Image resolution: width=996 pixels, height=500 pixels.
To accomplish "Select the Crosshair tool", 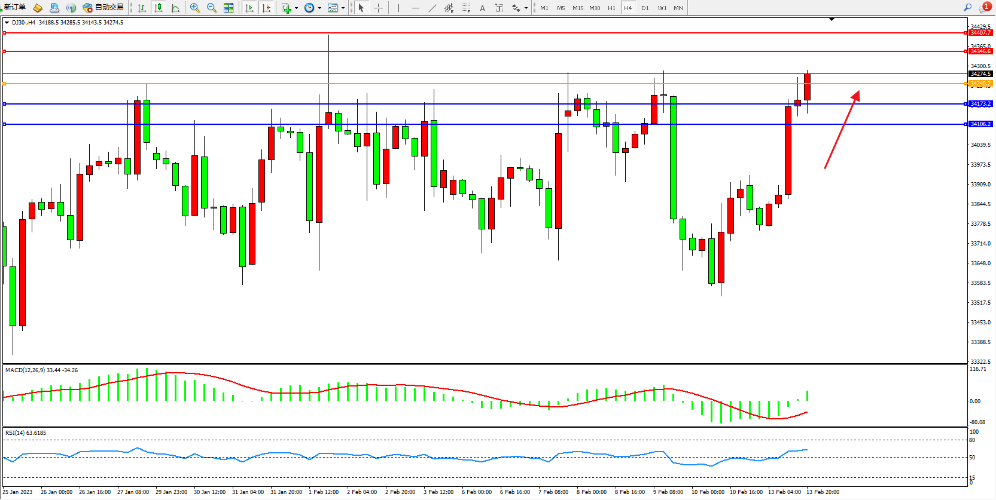I will click(378, 8).
